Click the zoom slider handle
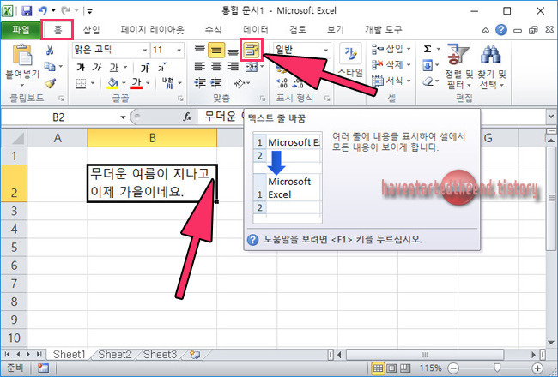Image resolution: width=558 pixels, height=377 pixels. pyautogui.click(x=497, y=368)
